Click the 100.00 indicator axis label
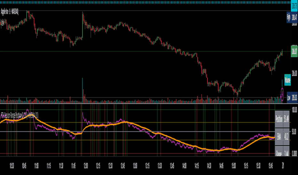This screenshot has height=175, width=298. click(x=294, y=110)
